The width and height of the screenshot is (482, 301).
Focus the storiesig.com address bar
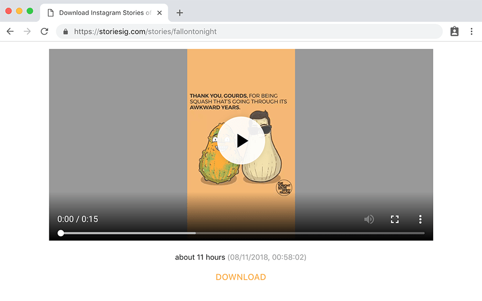coord(249,32)
